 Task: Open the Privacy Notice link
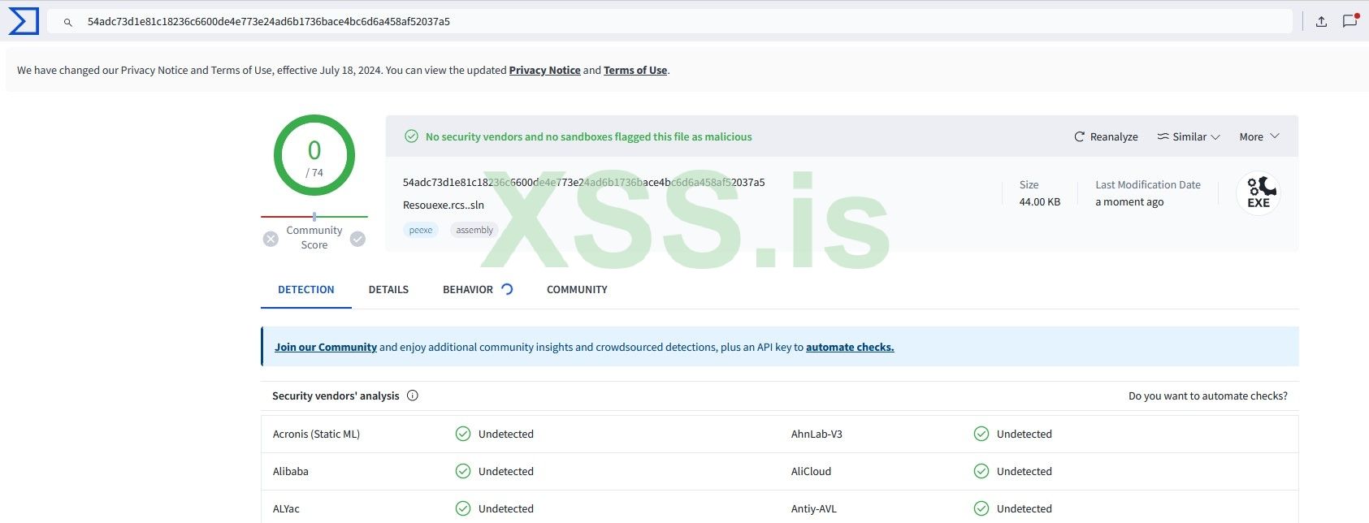pyautogui.click(x=544, y=71)
